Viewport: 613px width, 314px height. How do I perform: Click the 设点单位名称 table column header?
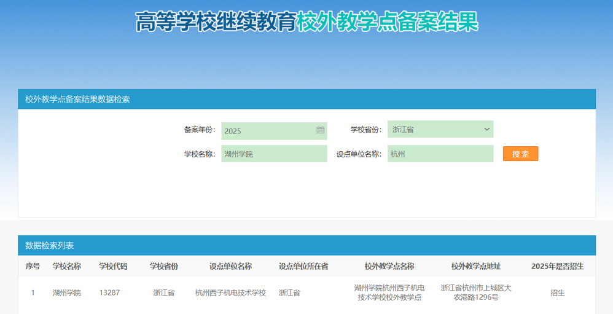[x=230, y=266]
